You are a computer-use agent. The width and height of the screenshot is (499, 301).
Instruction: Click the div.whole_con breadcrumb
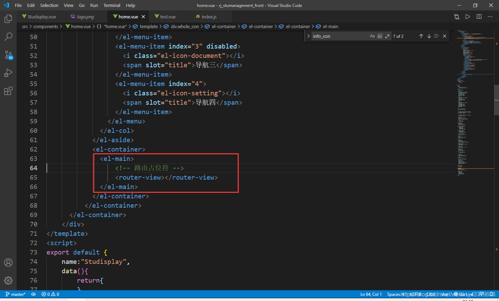pos(181,26)
